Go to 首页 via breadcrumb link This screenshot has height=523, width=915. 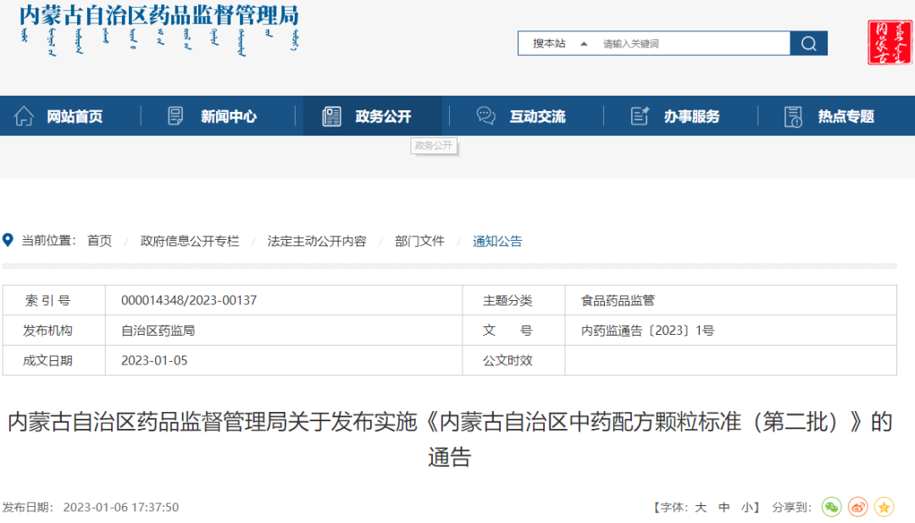pyautogui.click(x=99, y=241)
